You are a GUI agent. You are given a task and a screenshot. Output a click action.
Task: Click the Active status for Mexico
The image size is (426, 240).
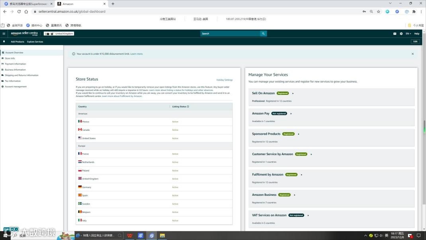[x=175, y=122]
